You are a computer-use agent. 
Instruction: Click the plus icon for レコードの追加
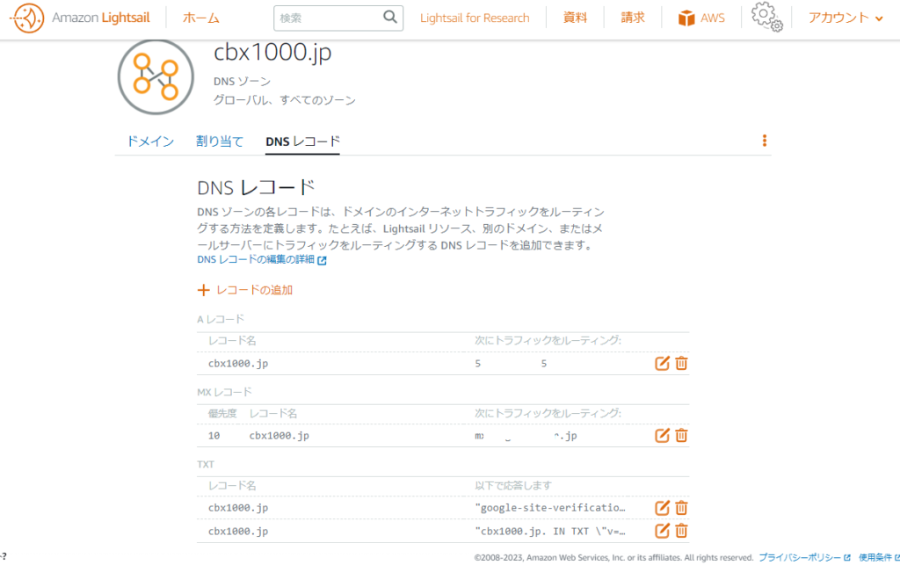203,290
